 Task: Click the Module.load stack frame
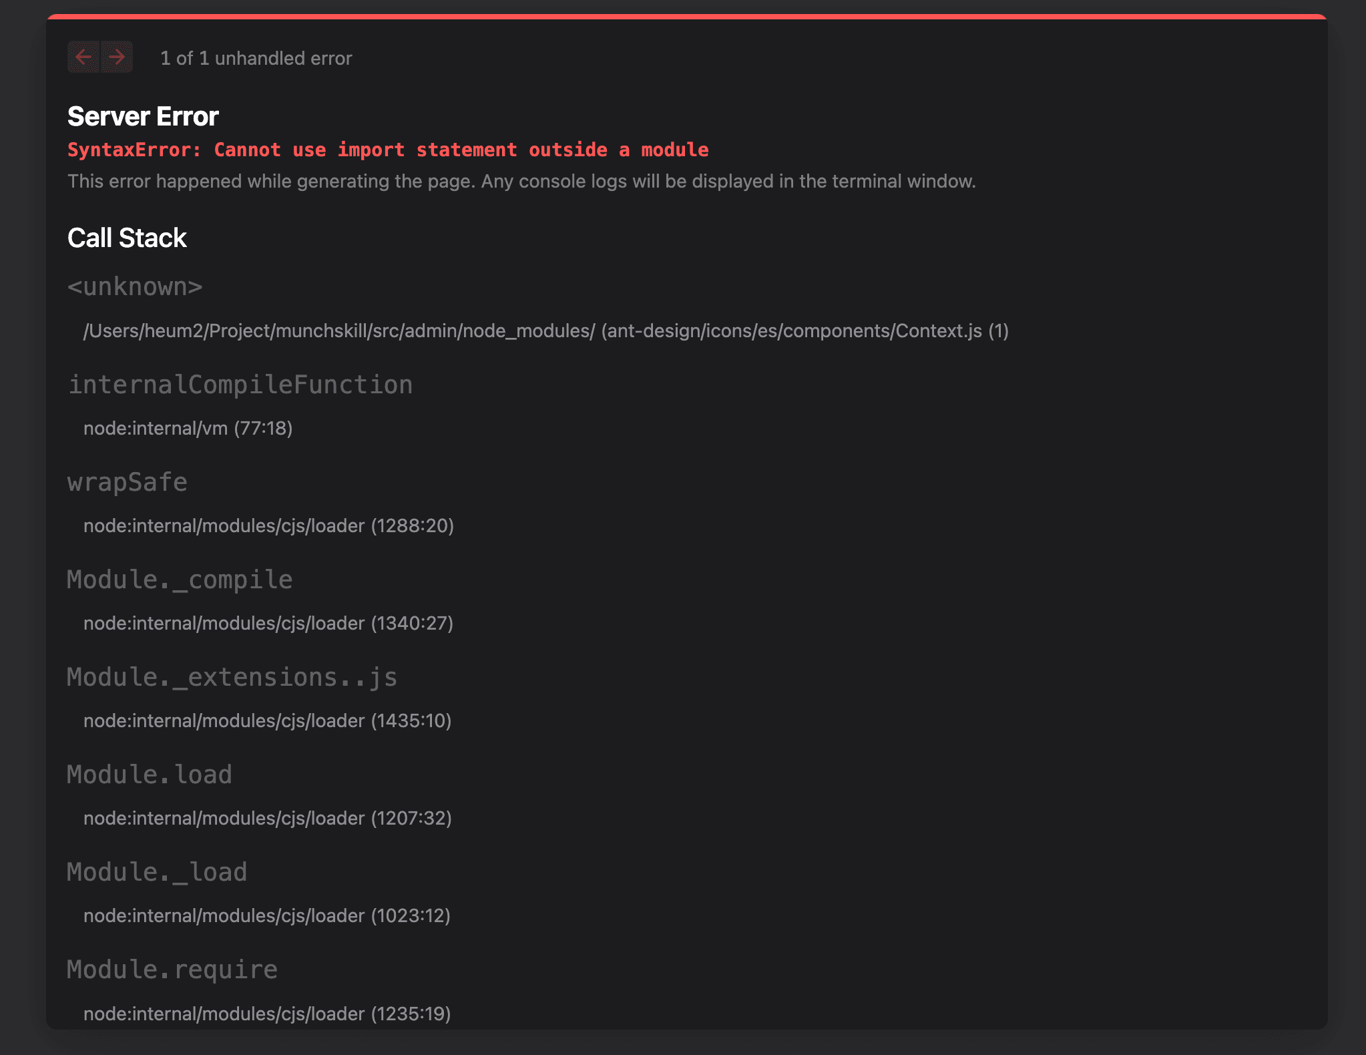[x=150, y=775]
